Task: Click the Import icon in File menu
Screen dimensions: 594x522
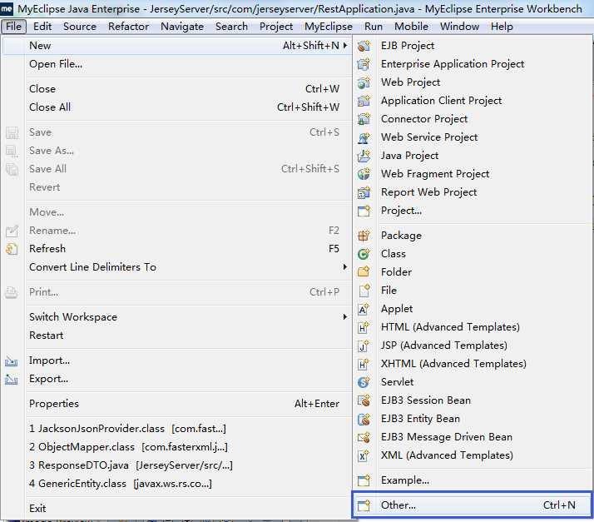Action: [x=12, y=360]
